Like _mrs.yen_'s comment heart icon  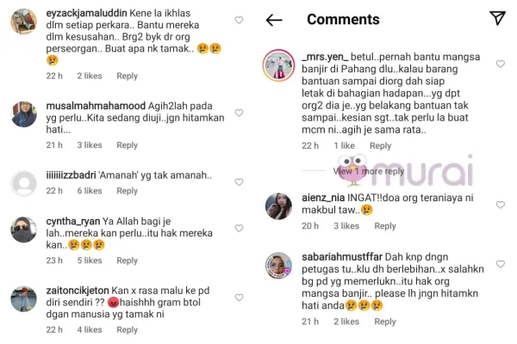(x=501, y=64)
